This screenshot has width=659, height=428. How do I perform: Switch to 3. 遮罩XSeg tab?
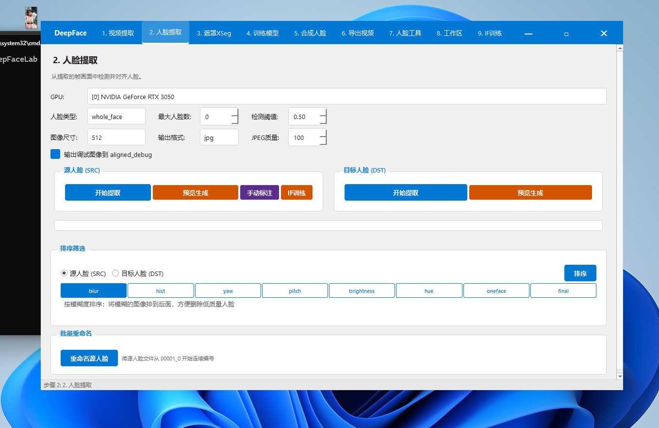pyautogui.click(x=214, y=33)
